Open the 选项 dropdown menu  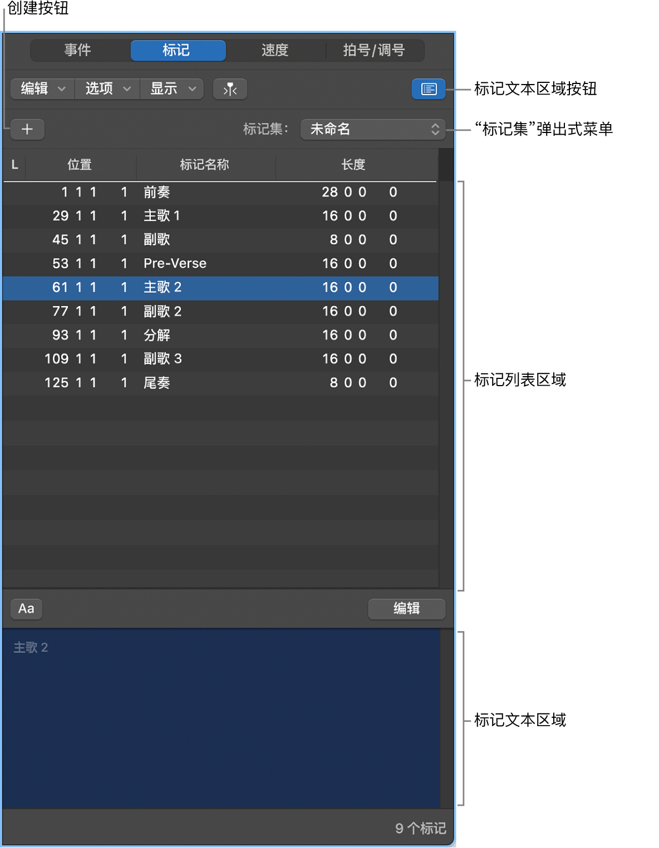(106, 89)
